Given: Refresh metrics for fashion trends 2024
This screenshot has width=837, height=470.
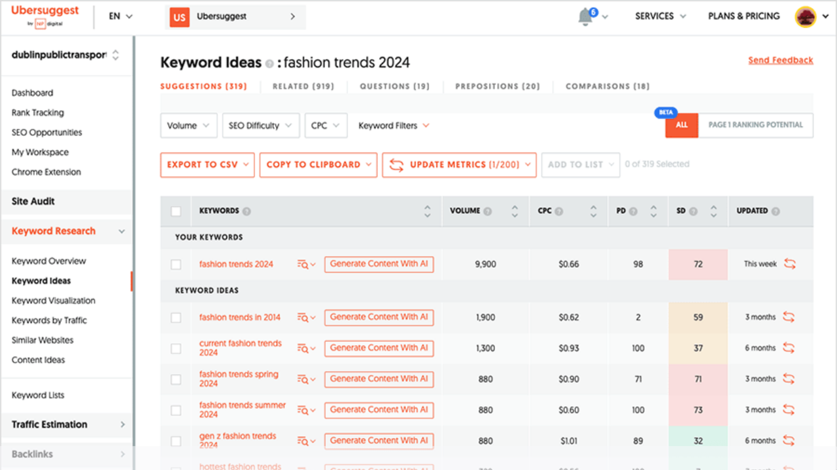Looking at the screenshot, I should point(790,264).
